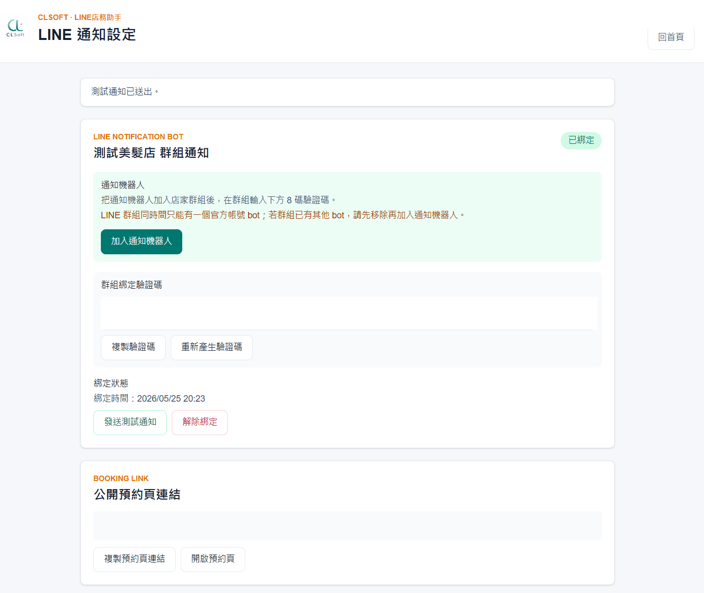Copy link with 複製預約頁連結 button
704x593 pixels.
point(134,559)
